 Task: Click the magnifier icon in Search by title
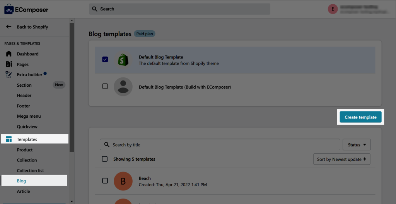point(107,145)
